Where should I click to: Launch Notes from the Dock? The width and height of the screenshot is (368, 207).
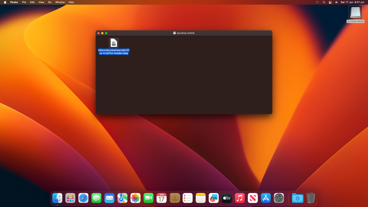coord(201,198)
